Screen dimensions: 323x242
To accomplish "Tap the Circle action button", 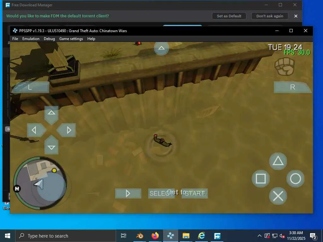I will (295, 178).
